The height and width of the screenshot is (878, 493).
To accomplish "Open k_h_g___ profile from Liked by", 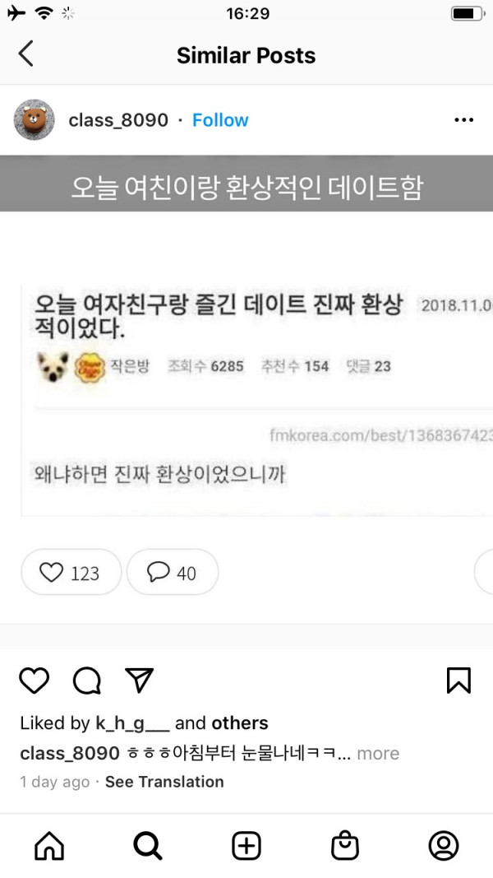I will click(132, 723).
